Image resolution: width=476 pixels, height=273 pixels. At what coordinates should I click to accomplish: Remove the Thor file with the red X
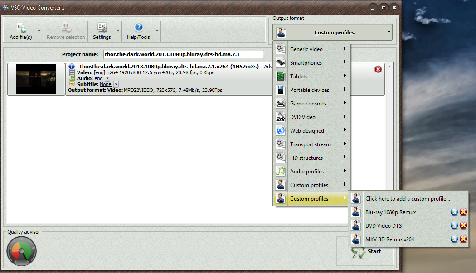click(x=378, y=69)
